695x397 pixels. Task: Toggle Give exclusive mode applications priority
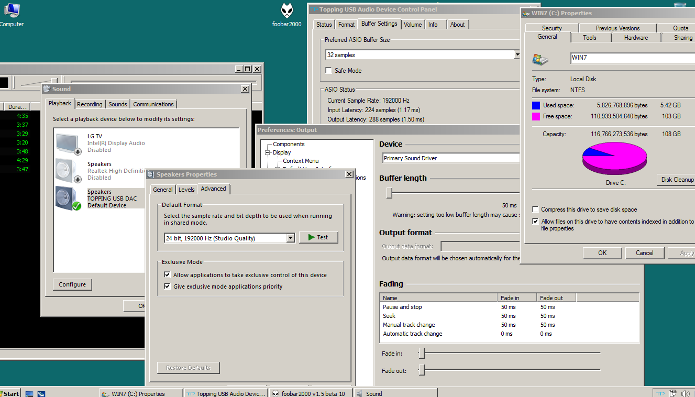click(x=167, y=286)
